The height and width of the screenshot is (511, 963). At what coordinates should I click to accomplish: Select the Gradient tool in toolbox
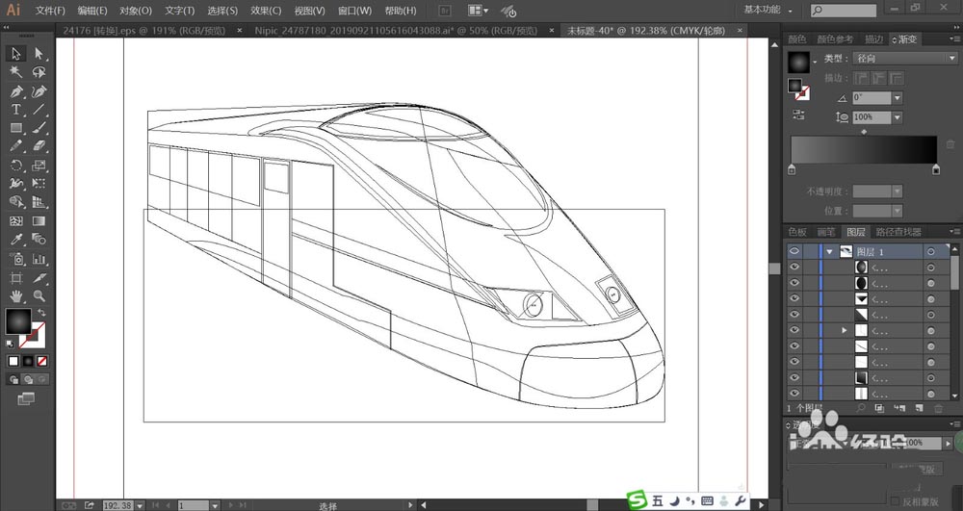(39, 220)
